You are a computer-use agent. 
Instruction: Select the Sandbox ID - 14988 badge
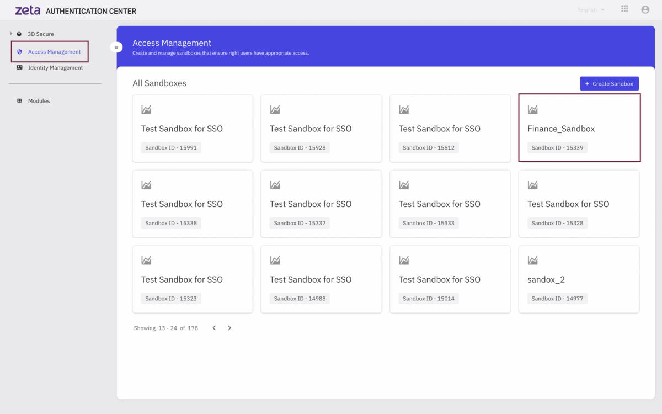pyautogui.click(x=300, y=299)
